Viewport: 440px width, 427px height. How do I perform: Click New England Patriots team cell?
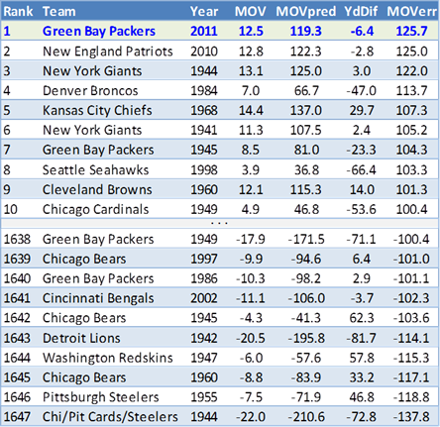pos(108,52)
